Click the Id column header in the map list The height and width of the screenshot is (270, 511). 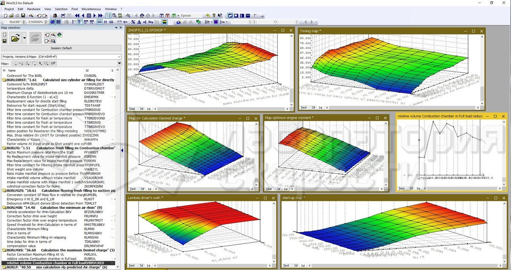[87, 70]
